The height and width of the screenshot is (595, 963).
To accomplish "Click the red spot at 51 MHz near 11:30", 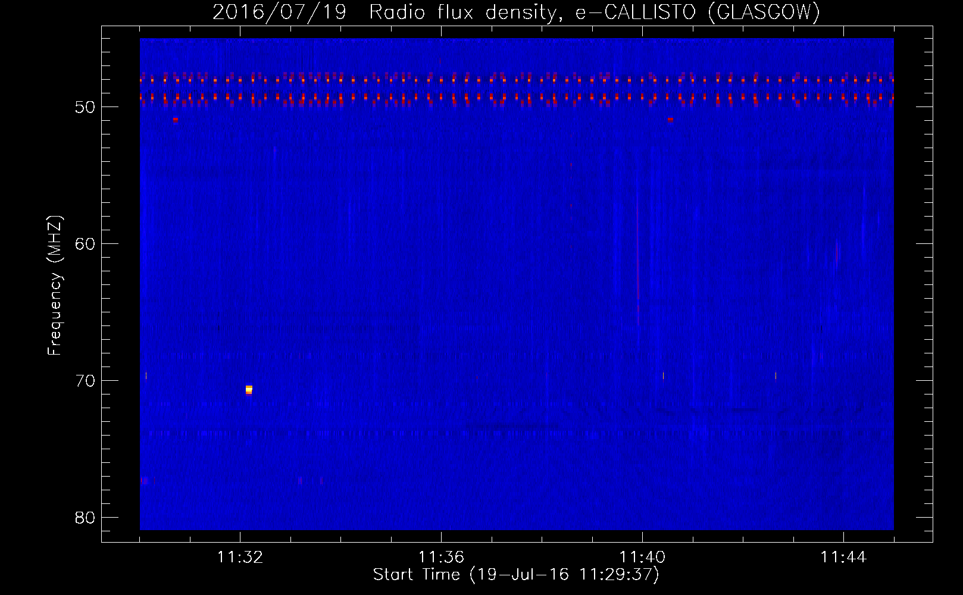I will 176,120.
